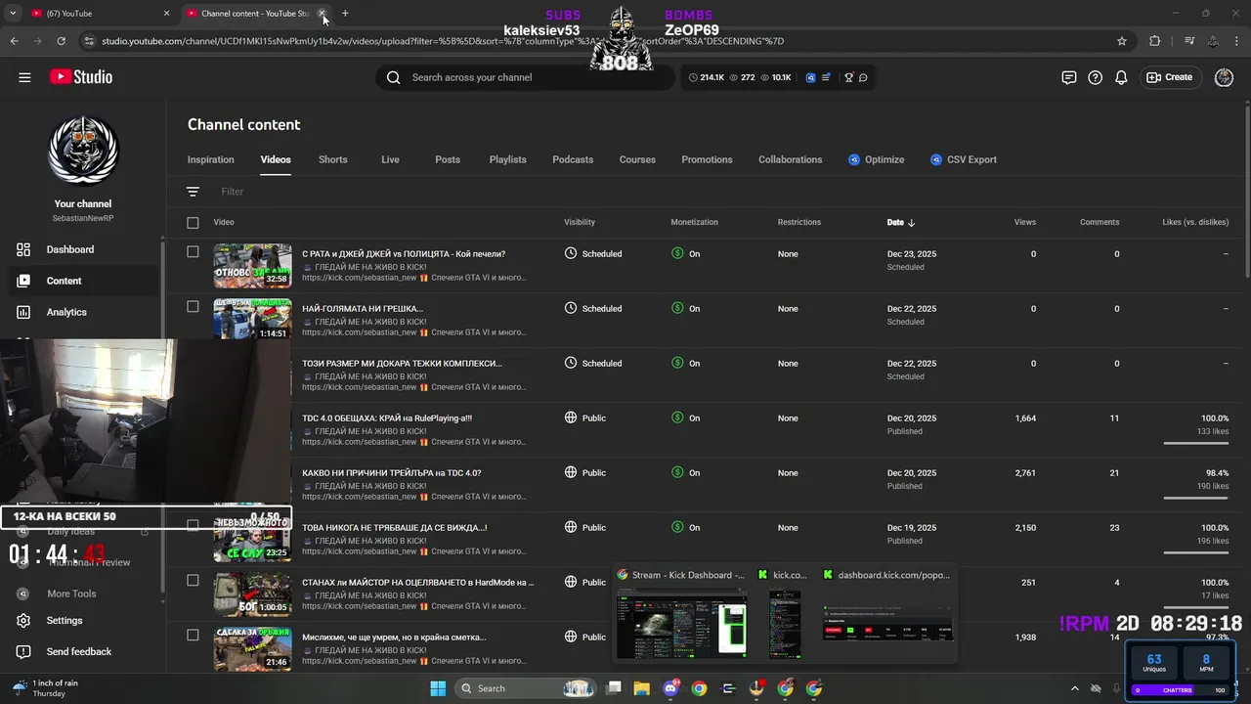Open the new browser tab button

(345, 14)
